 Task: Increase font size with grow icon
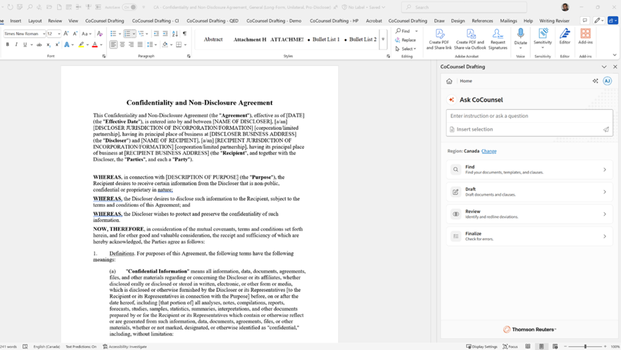(66, 34)
